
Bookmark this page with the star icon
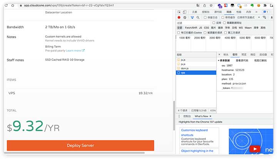point(211,5)
